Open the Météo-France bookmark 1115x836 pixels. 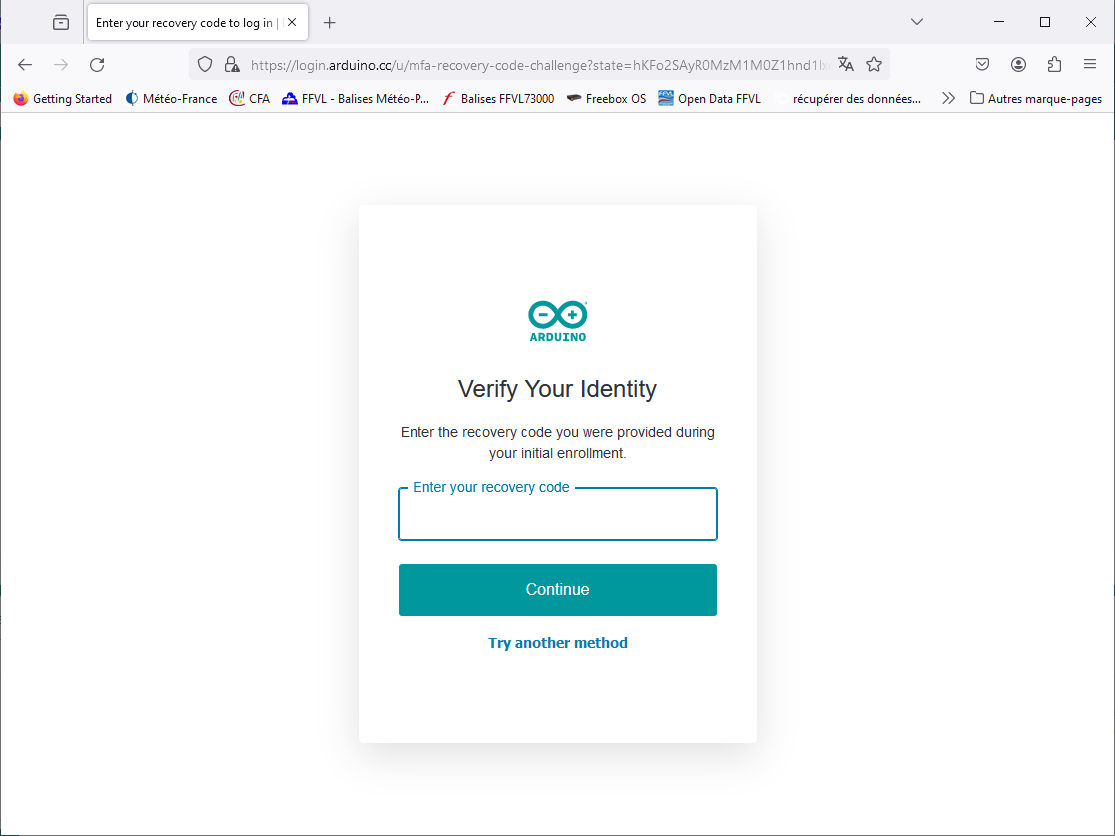(170, 98)
